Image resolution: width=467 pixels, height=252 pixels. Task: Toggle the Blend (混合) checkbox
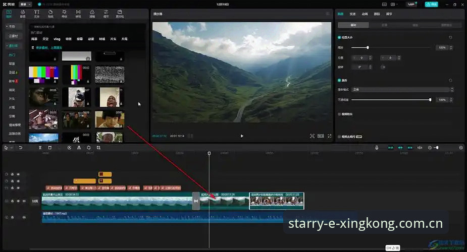tap(339, 80)
